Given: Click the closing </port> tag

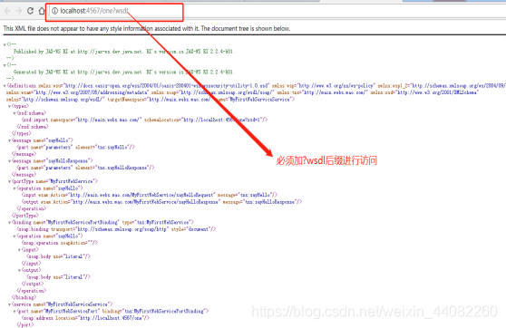Looking at the screenshot, I should tap(25, 324).
